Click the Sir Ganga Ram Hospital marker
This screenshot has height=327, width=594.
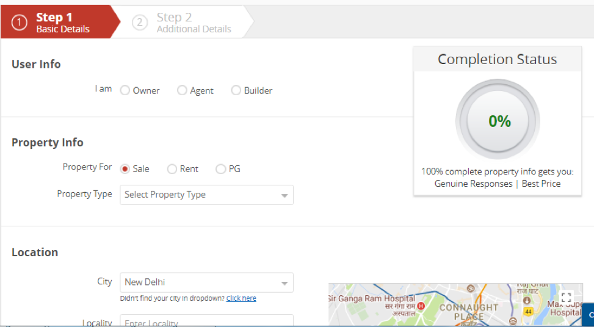click(421, 305)
